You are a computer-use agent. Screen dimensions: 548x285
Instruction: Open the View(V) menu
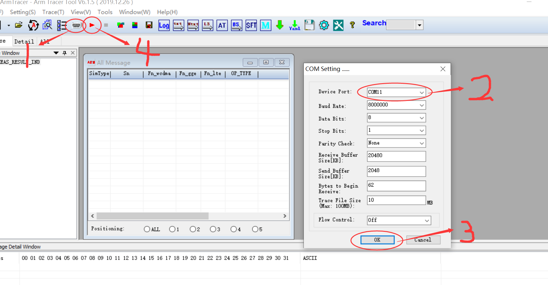pos(81,12)
